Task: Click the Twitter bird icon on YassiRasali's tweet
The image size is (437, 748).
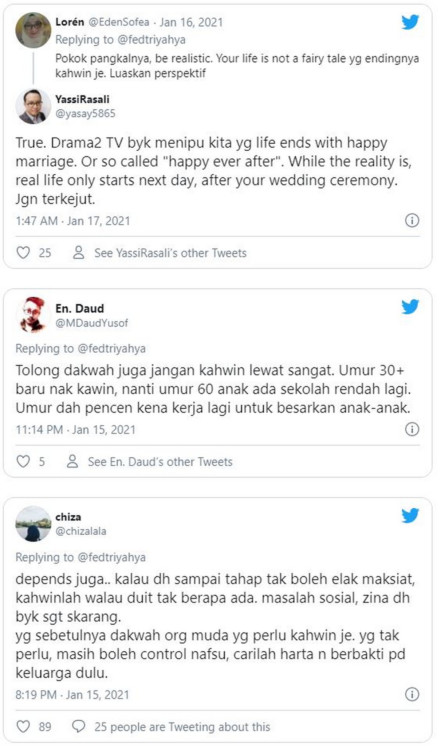Action: tap(410, 22)
